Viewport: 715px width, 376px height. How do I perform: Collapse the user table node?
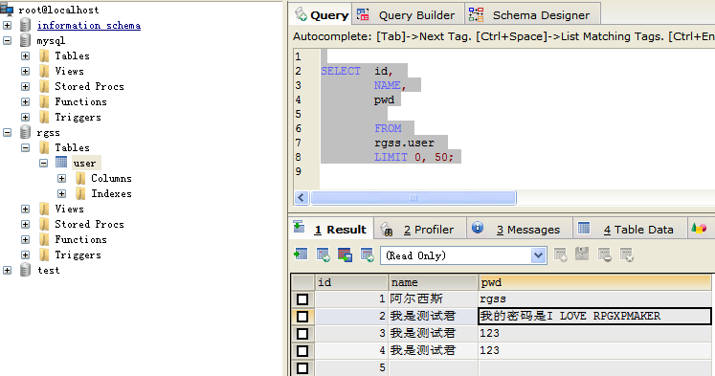[x=43, y=163]
